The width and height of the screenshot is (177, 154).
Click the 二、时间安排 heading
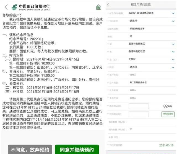click(x=13, y=55)
